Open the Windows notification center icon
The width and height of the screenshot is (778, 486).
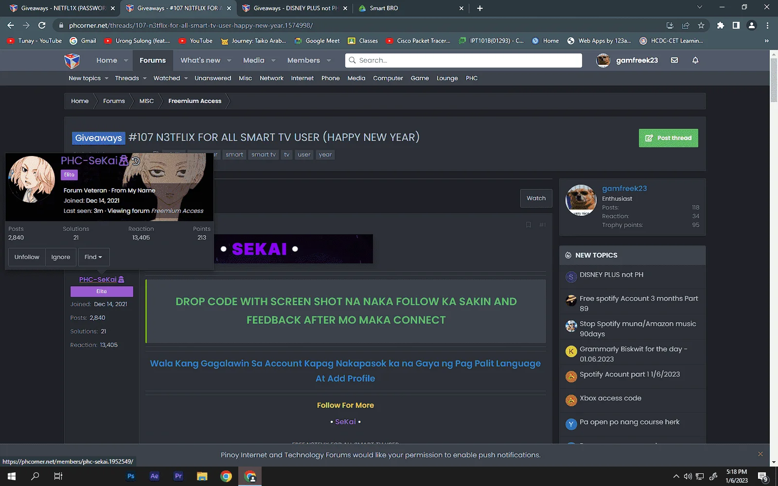tap(763, 477)
